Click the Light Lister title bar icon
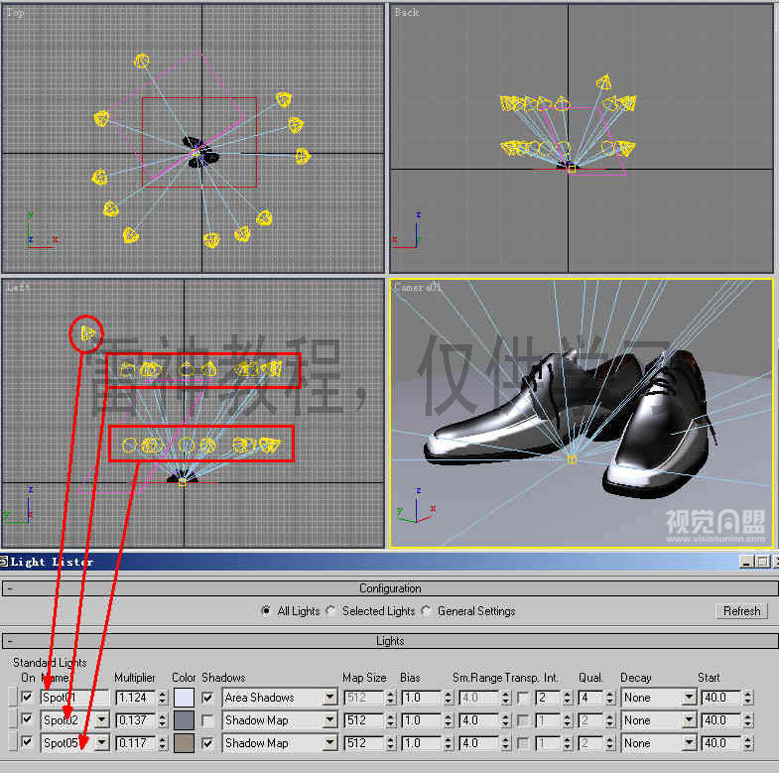779x773 pixels. tap(5, 562)
